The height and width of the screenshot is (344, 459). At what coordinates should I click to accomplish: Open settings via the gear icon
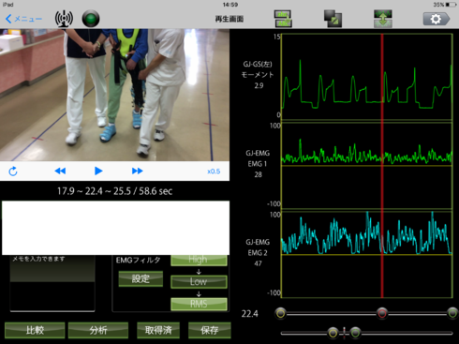(437, 19)
